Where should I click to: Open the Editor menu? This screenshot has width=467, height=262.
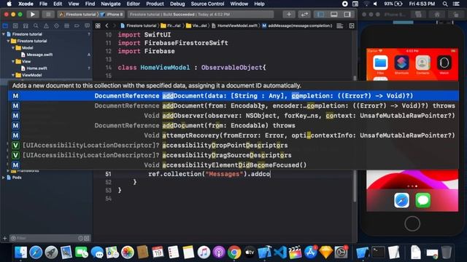[x=133, y=4]
